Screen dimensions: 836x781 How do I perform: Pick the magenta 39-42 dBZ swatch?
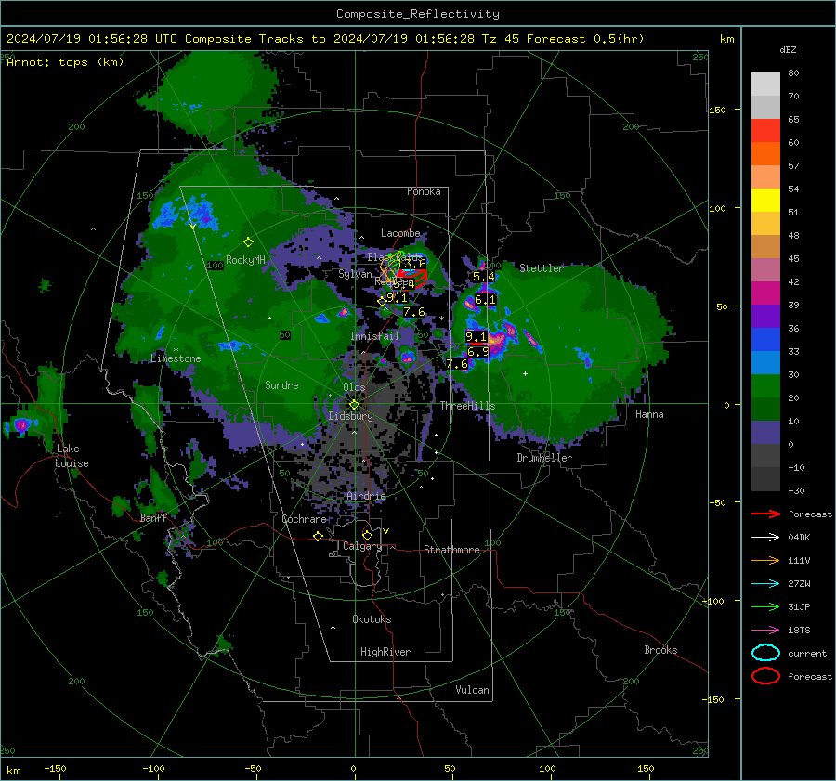coord(765,293)
